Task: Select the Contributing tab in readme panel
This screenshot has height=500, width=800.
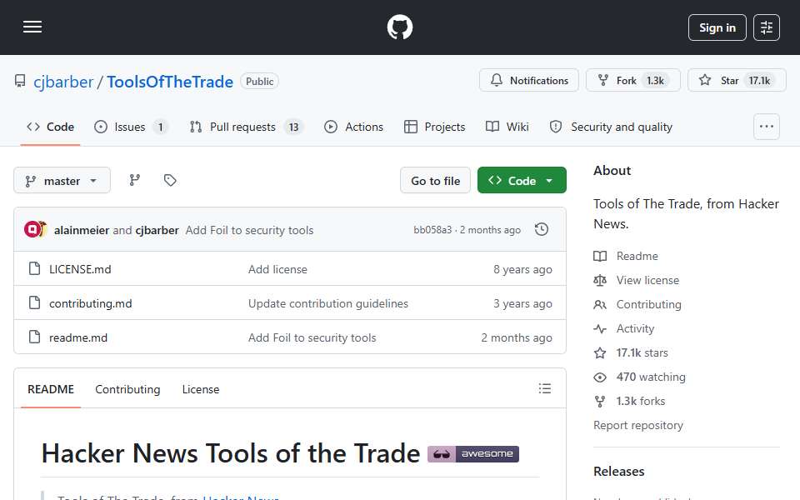Action: pyautogui.click(x=127, y=389)
